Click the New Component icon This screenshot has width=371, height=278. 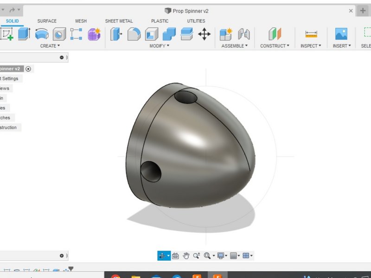click(226, 34)
